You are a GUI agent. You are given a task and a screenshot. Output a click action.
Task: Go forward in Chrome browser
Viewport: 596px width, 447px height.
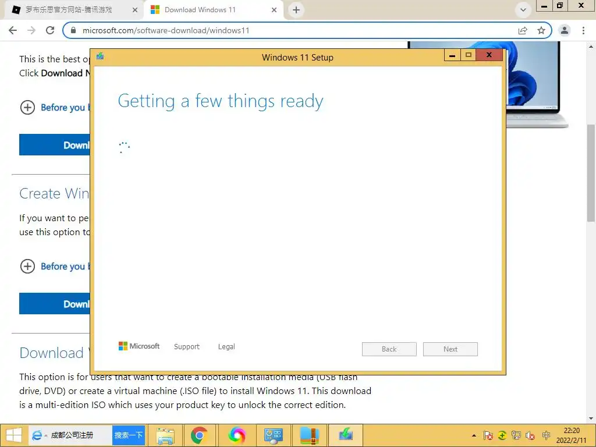[x=31, y=30]
